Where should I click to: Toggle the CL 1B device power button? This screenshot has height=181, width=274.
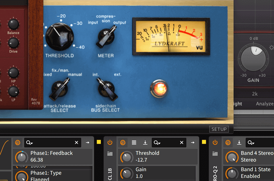(110, 142)
